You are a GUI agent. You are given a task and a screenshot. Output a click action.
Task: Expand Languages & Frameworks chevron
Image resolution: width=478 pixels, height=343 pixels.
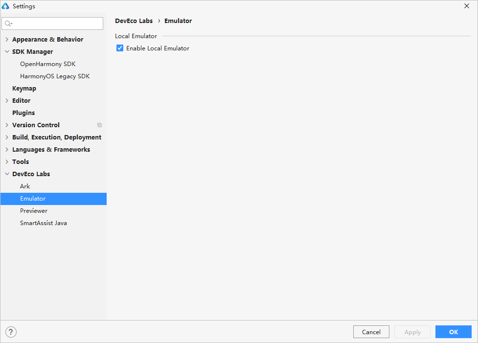(7, 149)
